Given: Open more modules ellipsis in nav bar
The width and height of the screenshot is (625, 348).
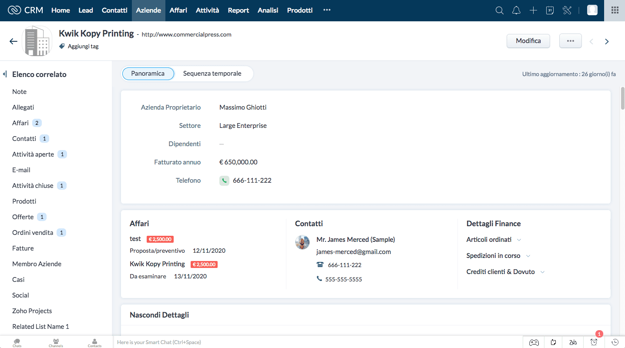Looking at the screenshot, I should (x=327, y=10).
